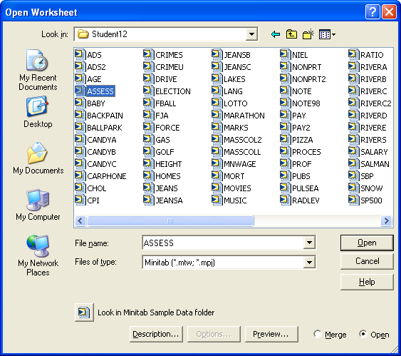This screenshot has width=401, height=356.
Task: Select the GOLF worksheet file icon
Action: [148, 151]
